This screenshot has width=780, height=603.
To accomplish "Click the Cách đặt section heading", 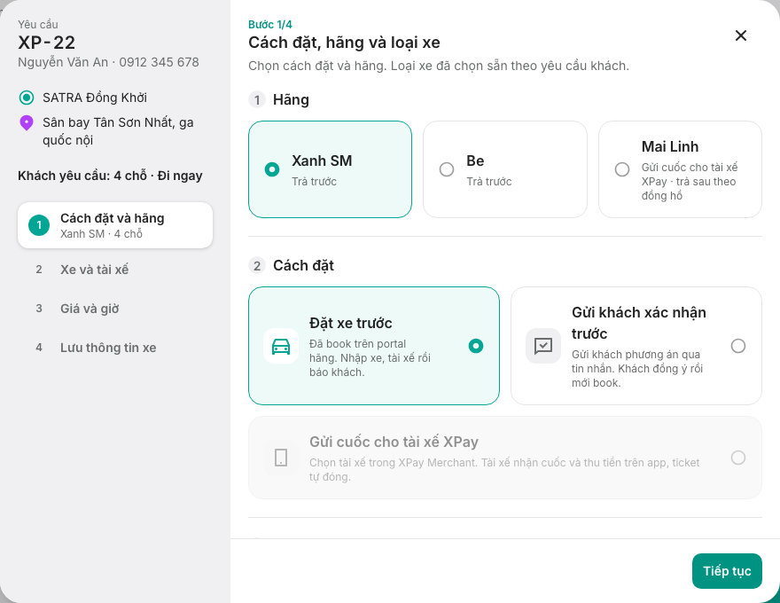I will tap(303, 266).
